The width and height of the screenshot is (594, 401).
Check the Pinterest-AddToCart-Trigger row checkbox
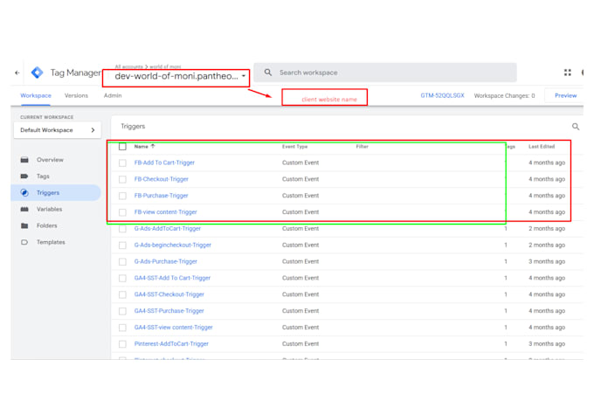[x=122, y=344]
